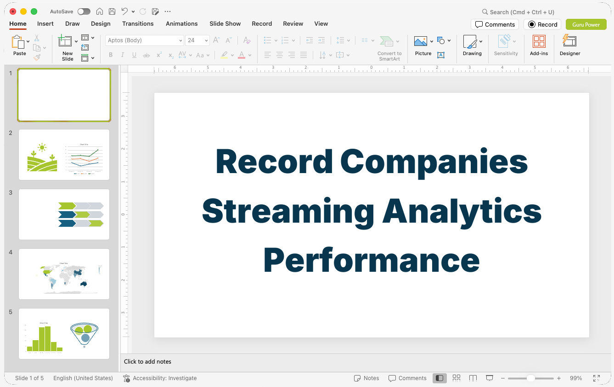Click the Drawing brush icon
The image size is (614, 387).
point(470,42)
